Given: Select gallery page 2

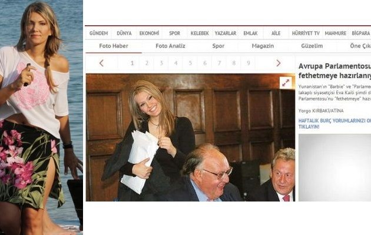Looking at the screenshot, I should pyautogui.click(x=147, y=63).
